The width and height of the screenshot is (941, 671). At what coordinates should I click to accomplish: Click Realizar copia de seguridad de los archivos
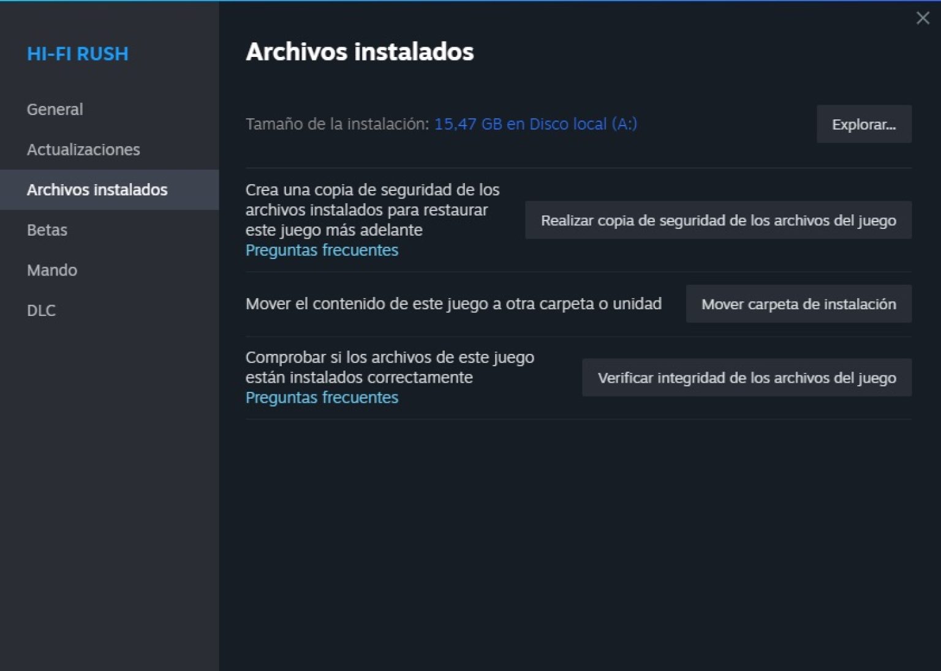718,220
